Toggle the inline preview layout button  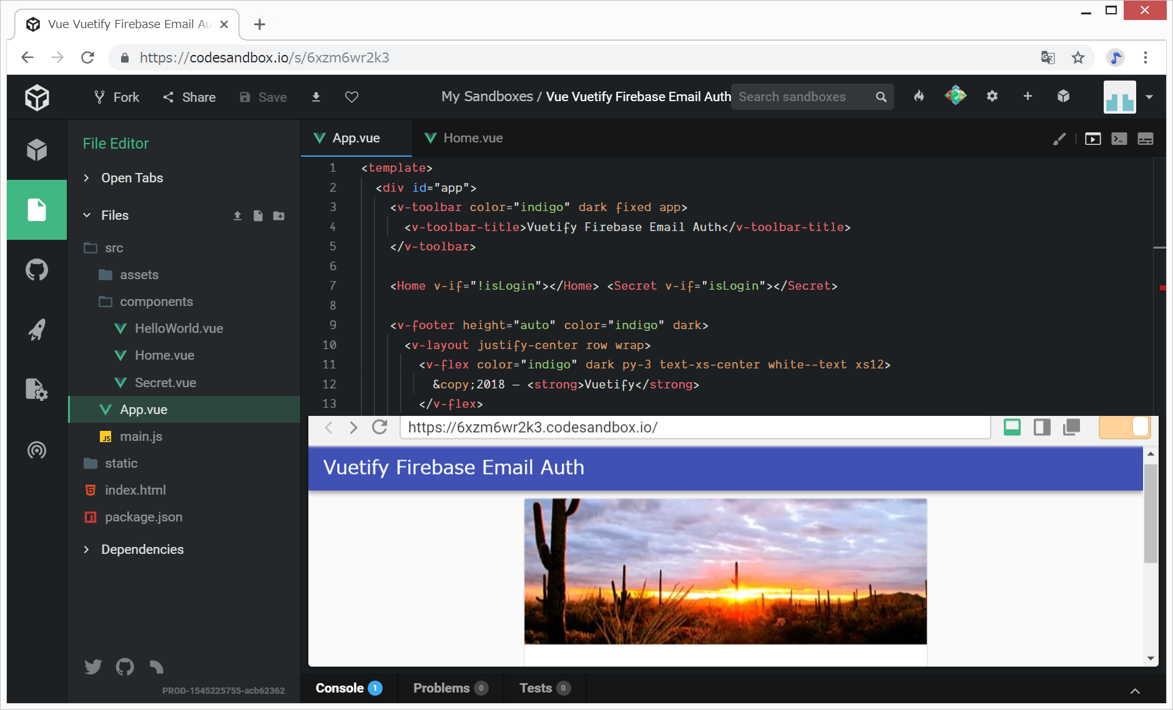pyautogui.click(x=1012, y=427)
